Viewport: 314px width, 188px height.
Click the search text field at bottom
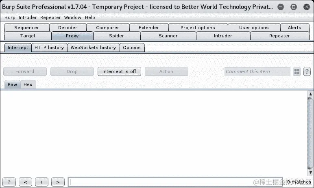(x=175, y=182)
